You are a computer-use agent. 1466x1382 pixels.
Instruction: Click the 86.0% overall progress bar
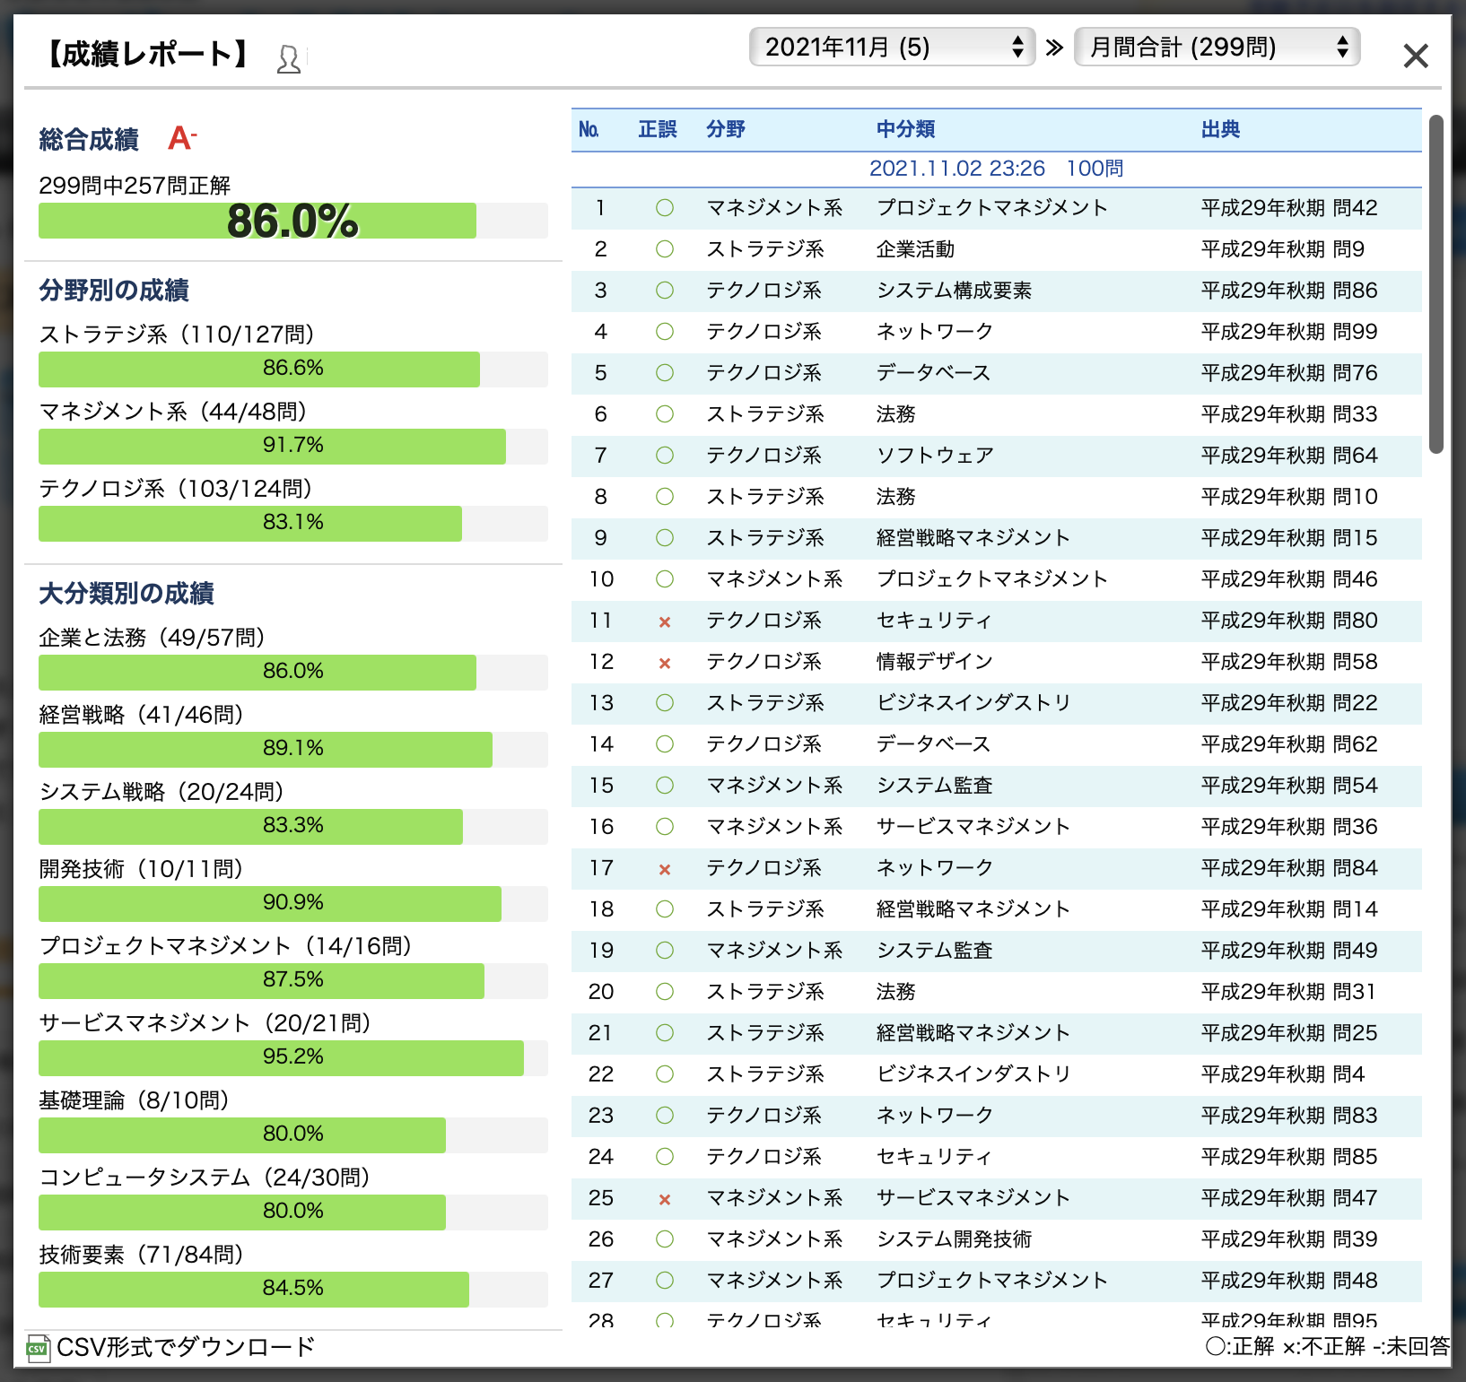(x=292, y=221)
